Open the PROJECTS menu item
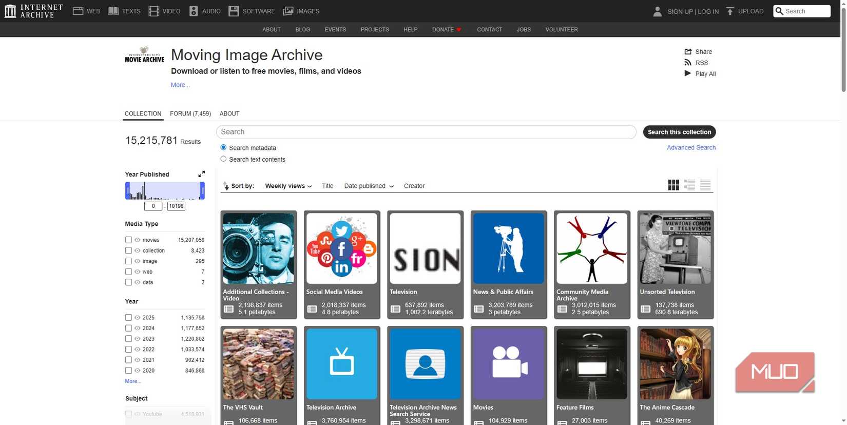847x425 pixels. [375, 30]
